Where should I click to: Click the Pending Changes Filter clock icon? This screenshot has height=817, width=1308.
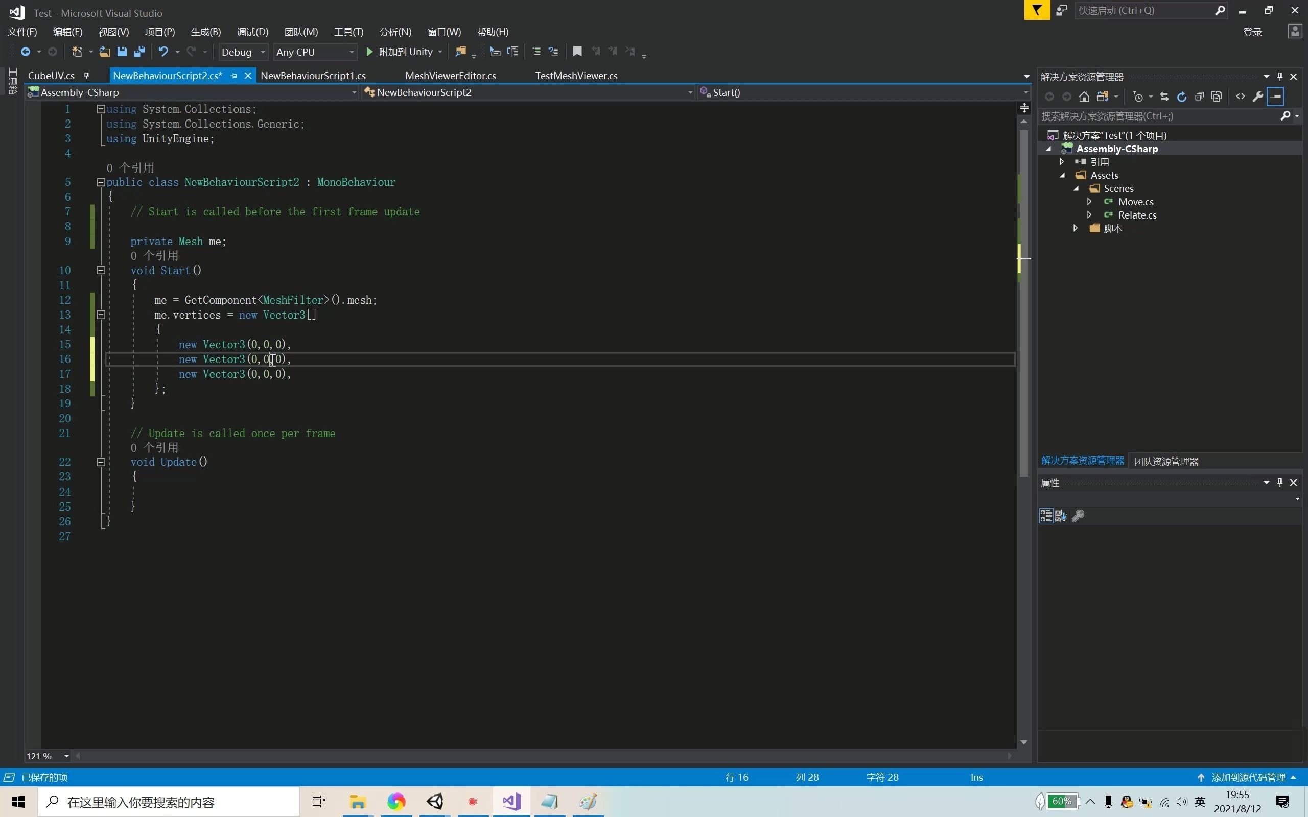pyautogui.click(x=1138, y=97)
